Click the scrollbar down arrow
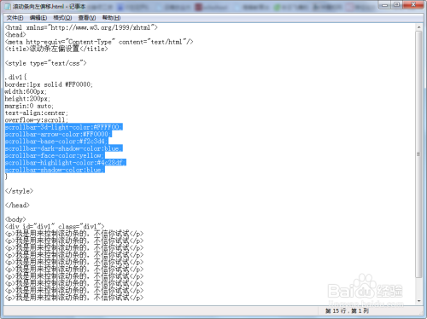 (418, 301)
